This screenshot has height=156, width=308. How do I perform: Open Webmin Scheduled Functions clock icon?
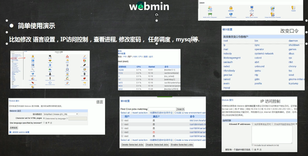[50, 83]
